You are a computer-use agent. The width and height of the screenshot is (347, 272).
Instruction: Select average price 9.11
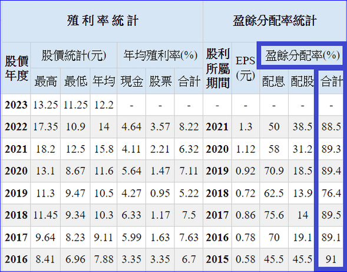[104, 237]
